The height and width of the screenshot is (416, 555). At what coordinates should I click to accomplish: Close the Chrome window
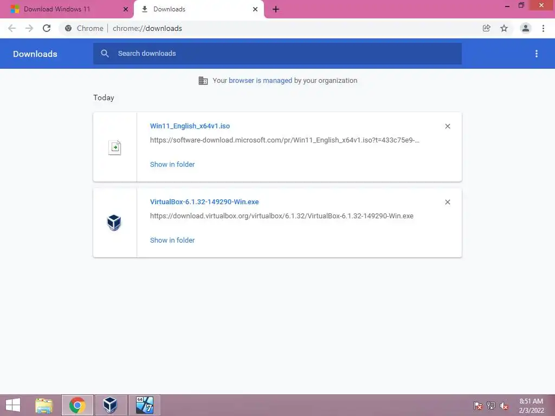541,5
